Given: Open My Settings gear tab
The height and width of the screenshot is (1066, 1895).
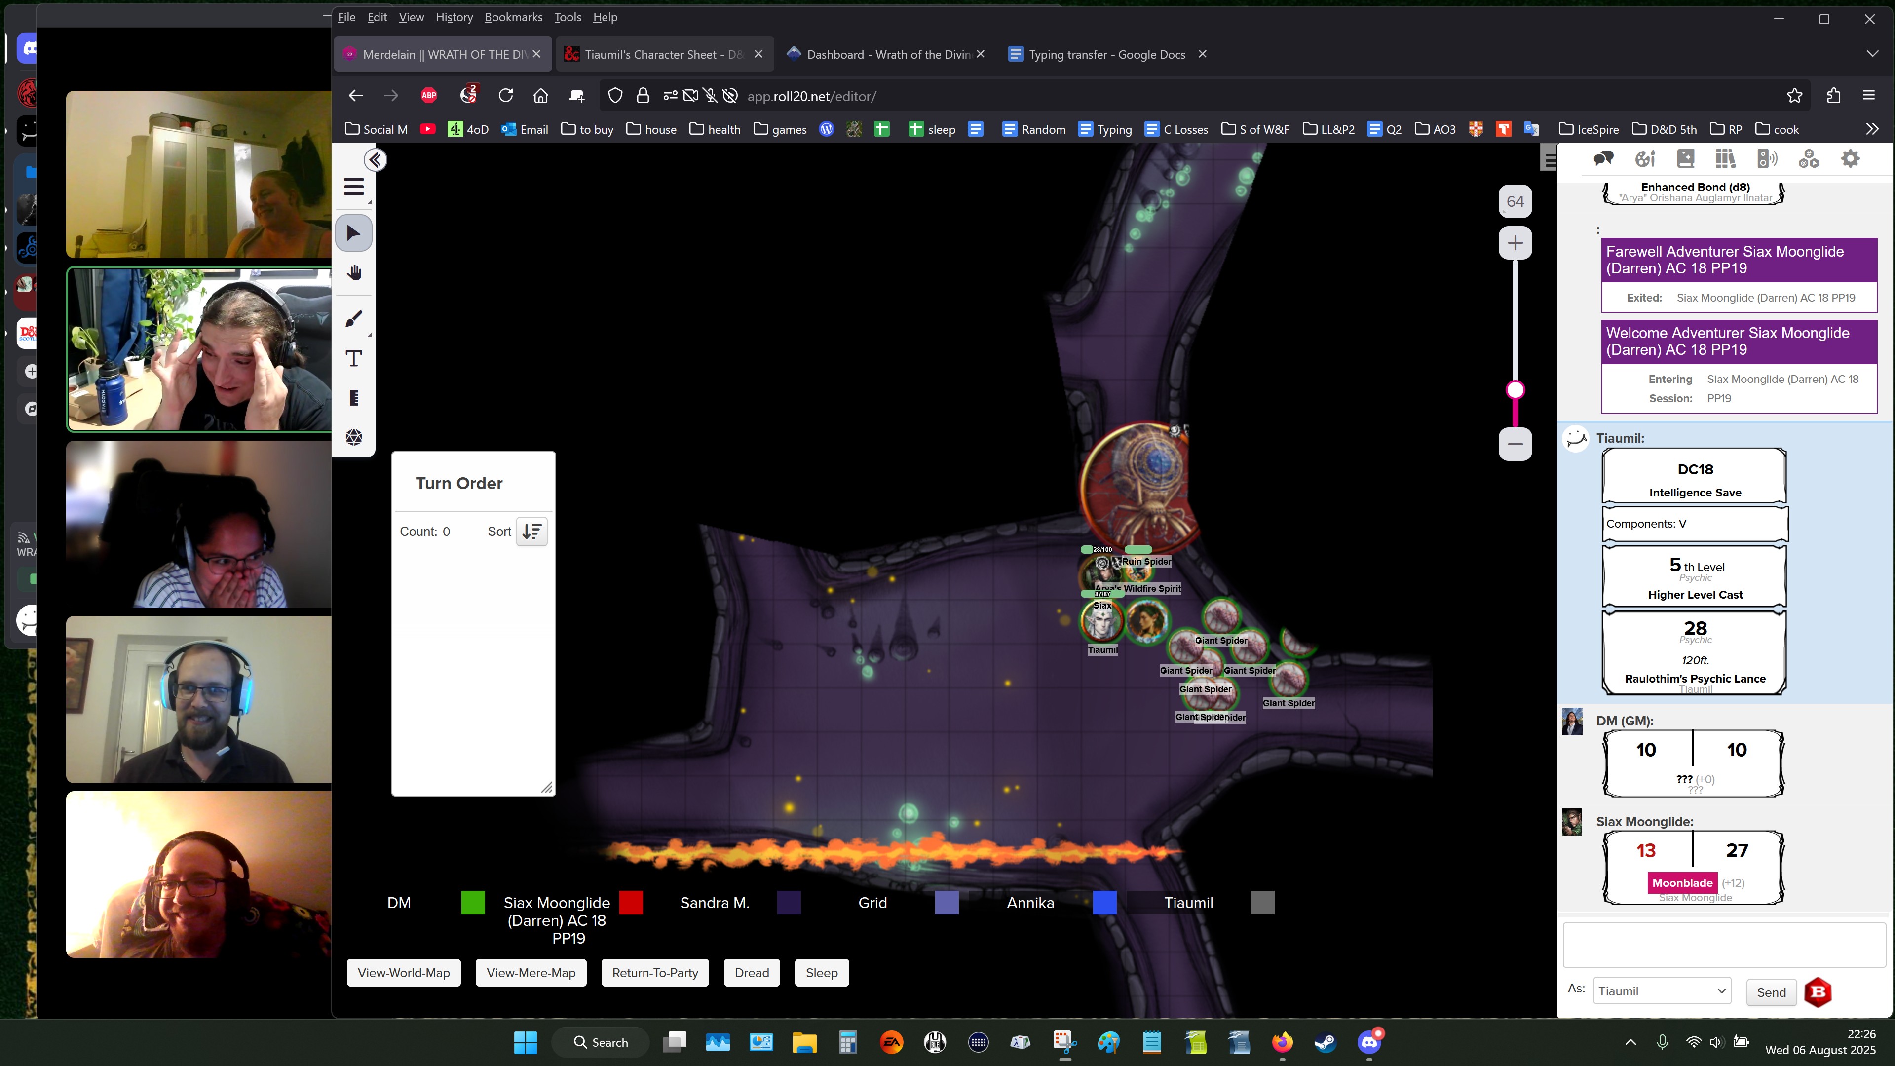Looking at the screenshot, I should (x=1850, y=158).
